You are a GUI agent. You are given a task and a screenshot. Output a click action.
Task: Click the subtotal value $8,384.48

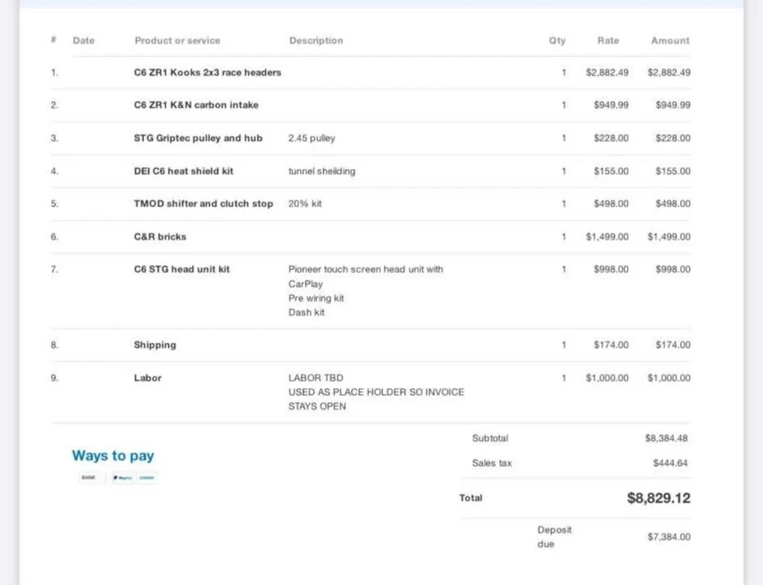(x=666, y=438)
